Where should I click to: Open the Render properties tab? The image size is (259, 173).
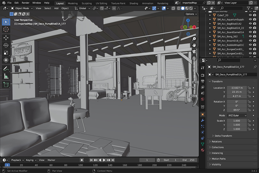[x=203, y=75]
